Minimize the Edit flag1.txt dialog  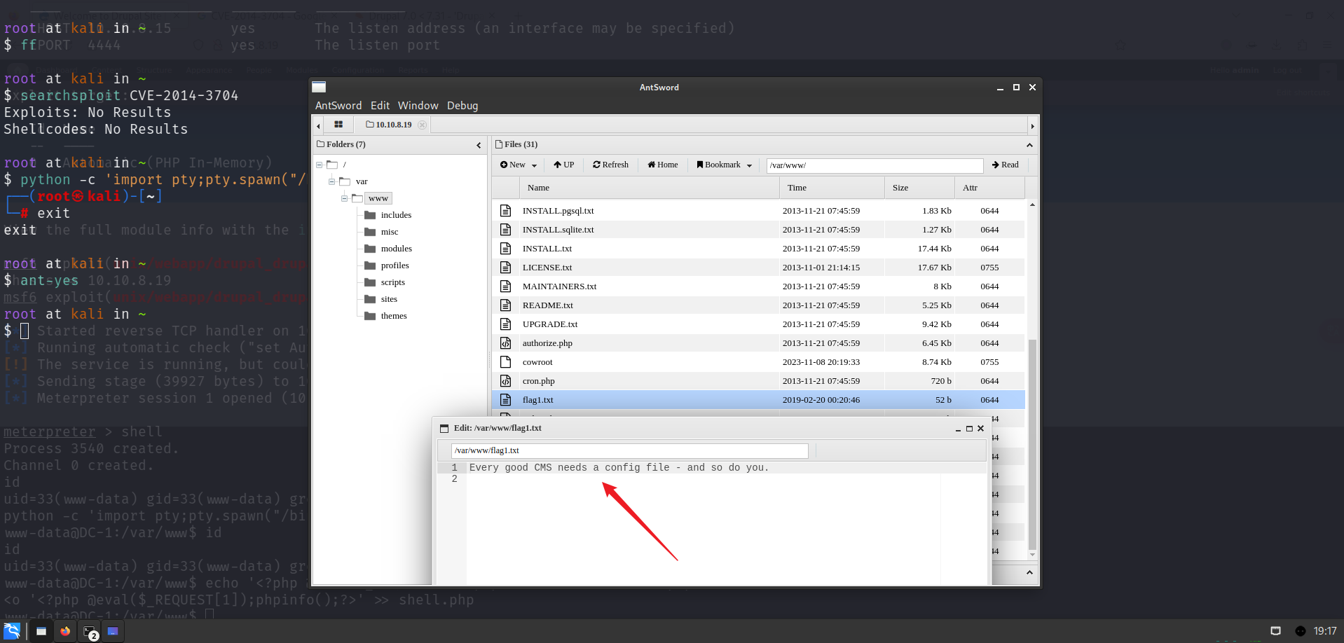tap(958, 429)
